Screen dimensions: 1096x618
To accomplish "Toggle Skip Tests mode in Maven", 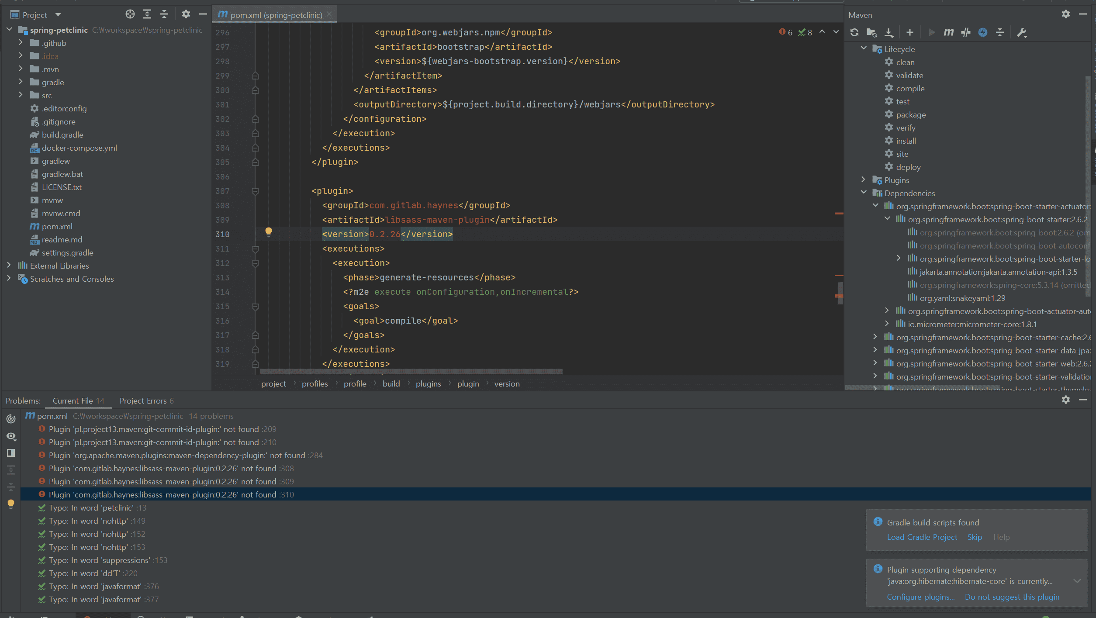I will 982,32.
